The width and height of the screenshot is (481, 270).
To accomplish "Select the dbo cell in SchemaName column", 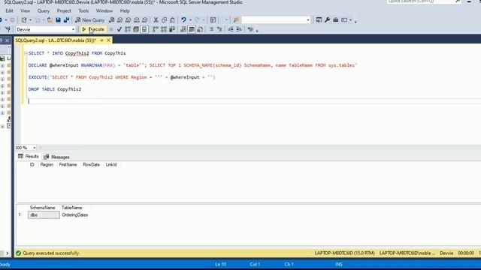I will 44,215.
